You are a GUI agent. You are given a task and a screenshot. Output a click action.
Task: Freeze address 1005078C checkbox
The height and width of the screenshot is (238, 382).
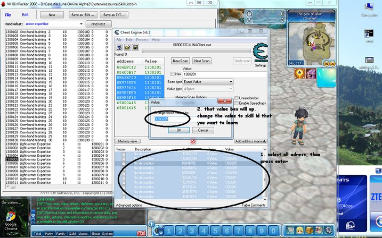pyautogui.click(x=124, y=173)
